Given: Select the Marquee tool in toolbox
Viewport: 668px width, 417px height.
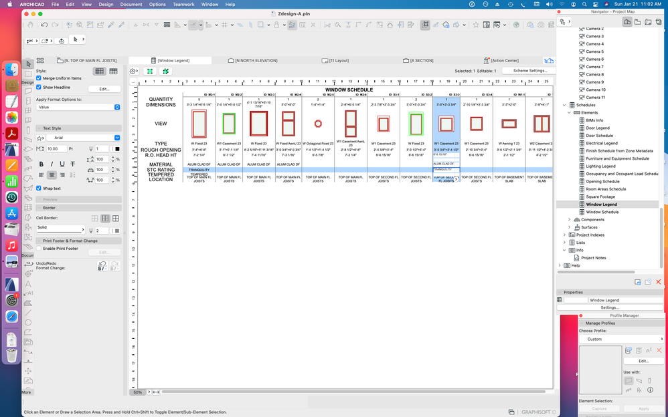Looking at the screenshot, I should pos(29,74).
